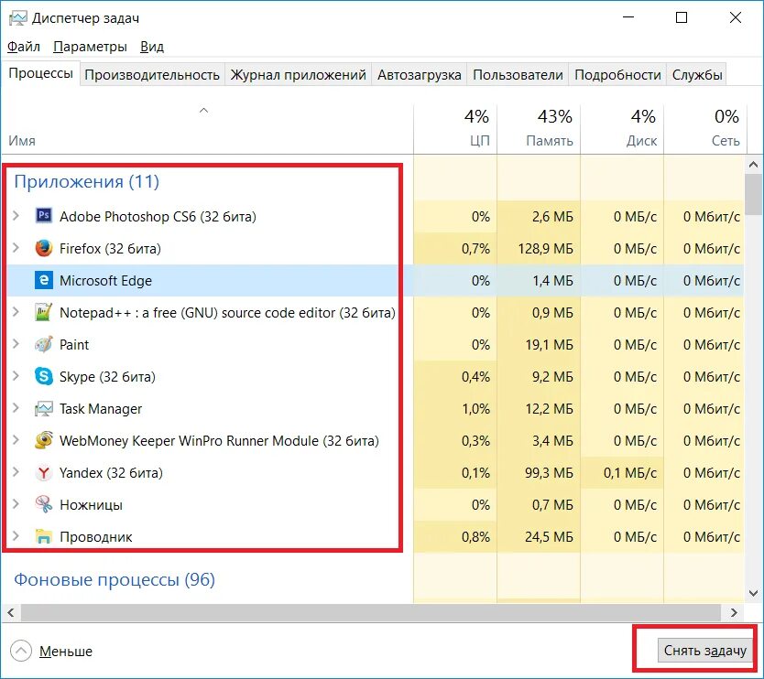Select the Проводник process row
Screen dimensions: 764x679
coord(376,537)
